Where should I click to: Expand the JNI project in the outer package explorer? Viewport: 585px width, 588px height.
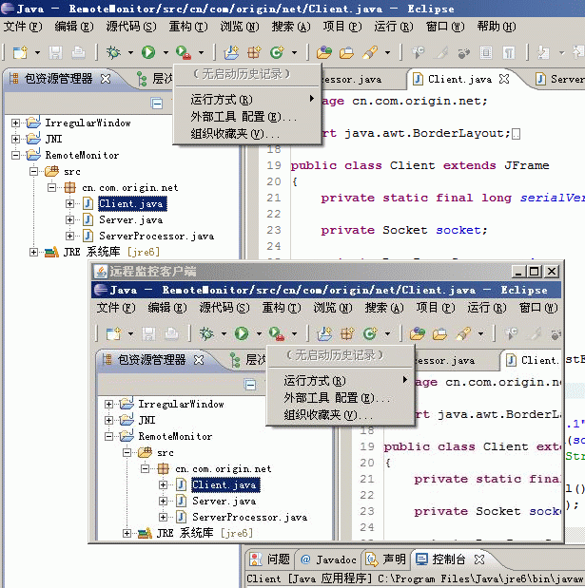[x=16, y=139]
